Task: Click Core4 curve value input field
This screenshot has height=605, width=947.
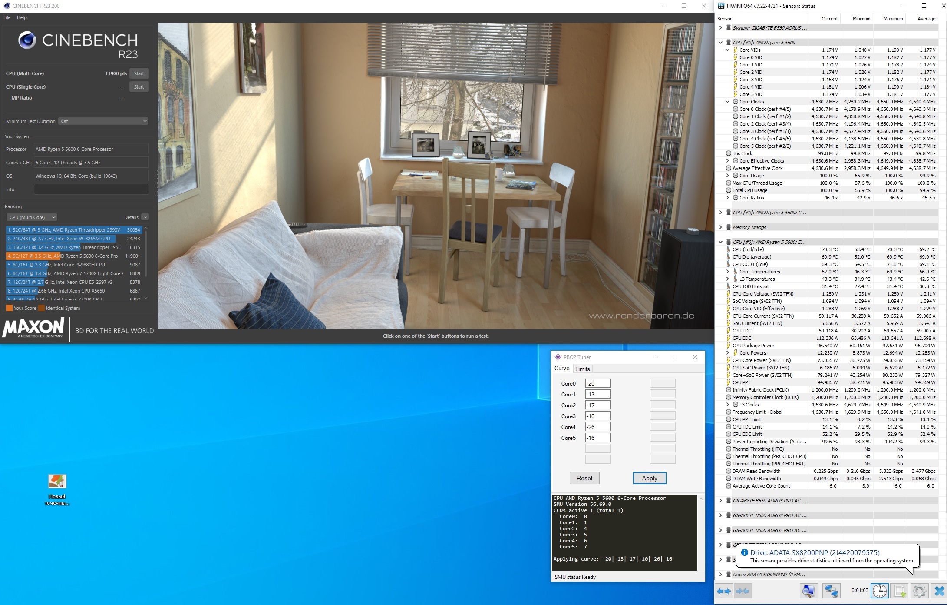Action: point(597,427)
